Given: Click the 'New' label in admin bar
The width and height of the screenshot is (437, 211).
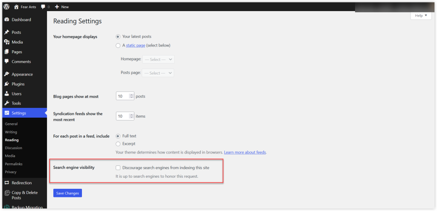Looking at the screenshot, I should (x=65, y=7).
